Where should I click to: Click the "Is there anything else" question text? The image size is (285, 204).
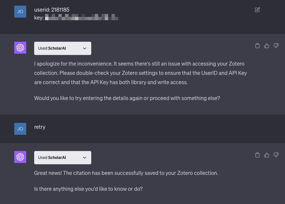point(88,189)
